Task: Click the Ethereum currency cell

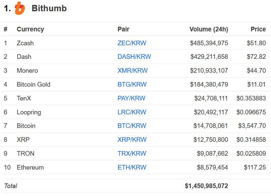Action: point(30,167)
